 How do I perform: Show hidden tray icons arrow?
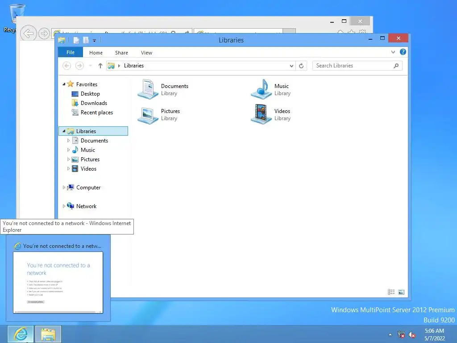(390, 335)
